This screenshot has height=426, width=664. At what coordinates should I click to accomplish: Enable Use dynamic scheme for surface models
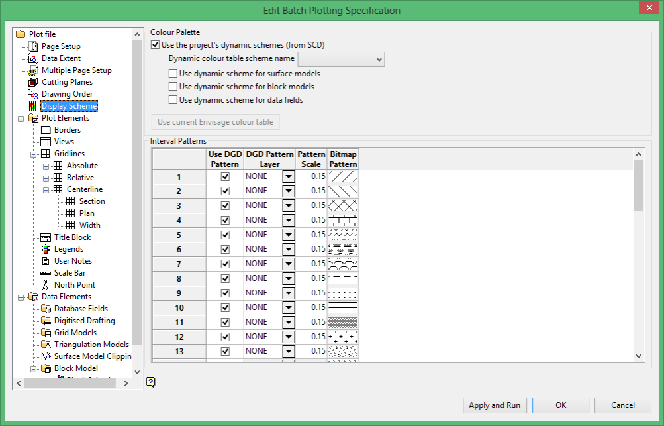[173, 74]
